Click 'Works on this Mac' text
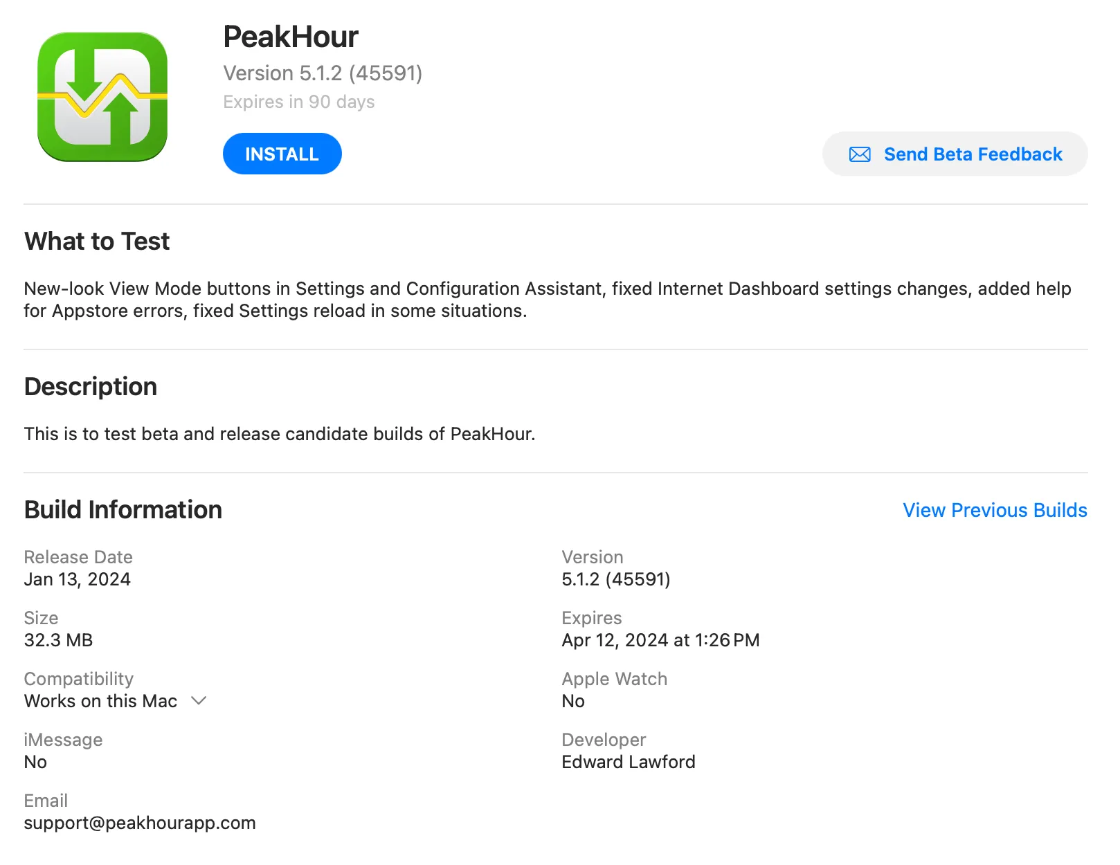Viewport: 1120px width, 865px height. pyautogui.click(x=101, y=701)
